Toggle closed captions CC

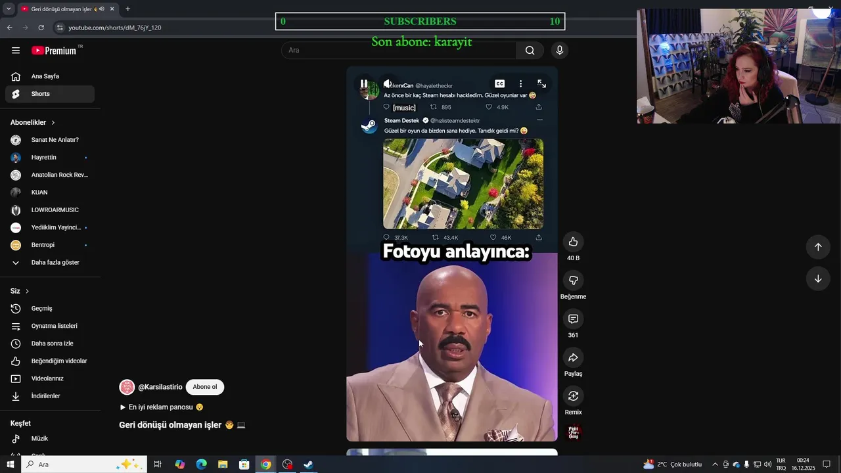[x=499, y=84]
